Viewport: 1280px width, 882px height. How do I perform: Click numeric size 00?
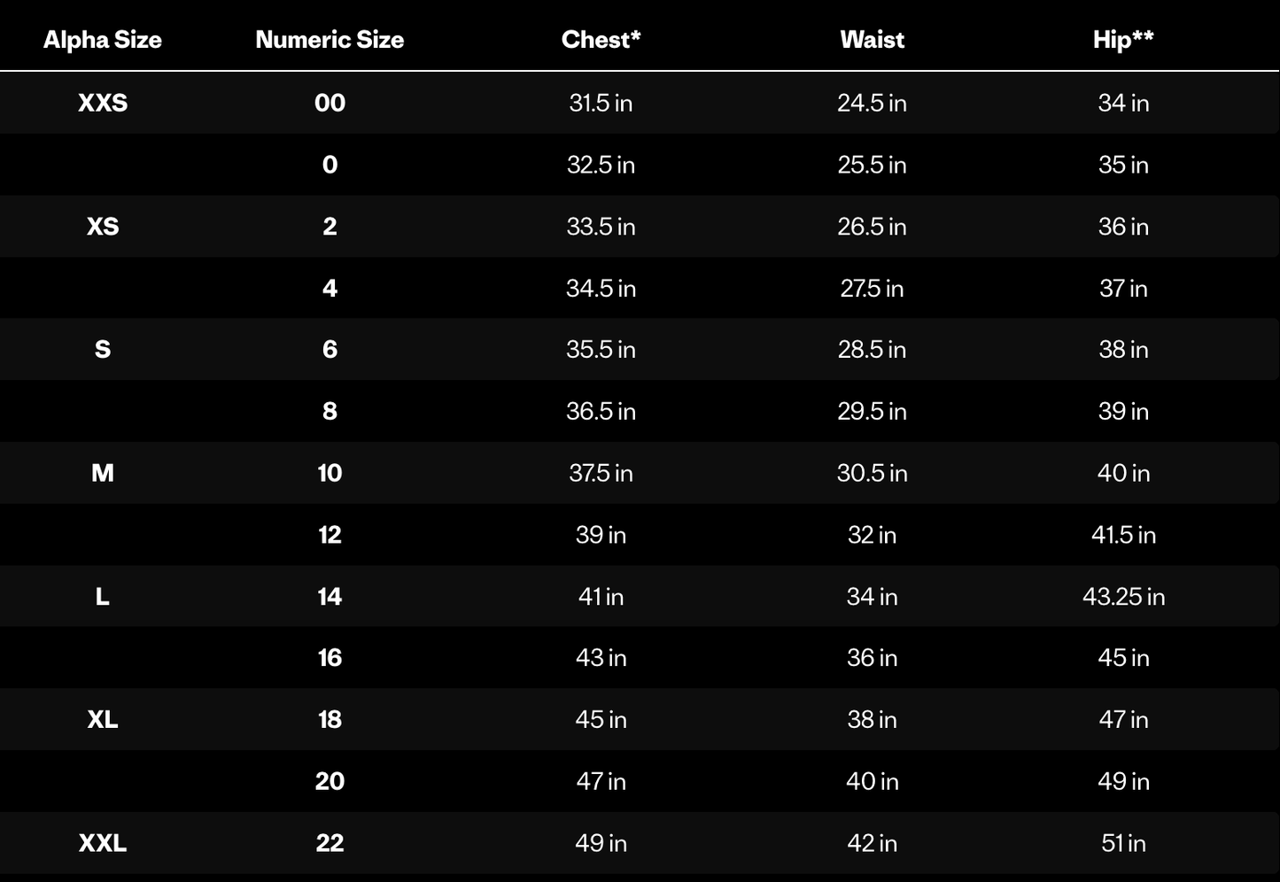[330, 103]
